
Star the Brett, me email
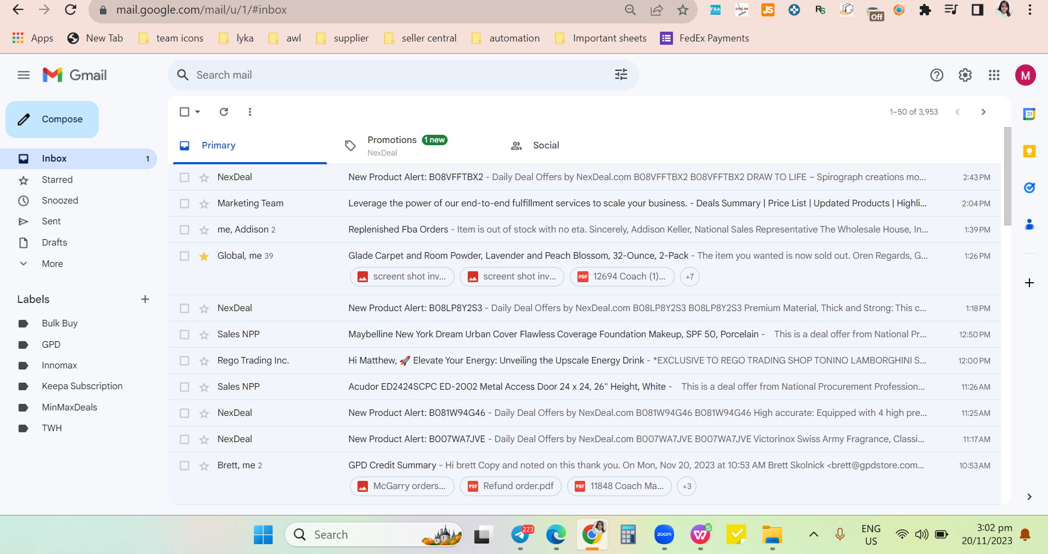click(204, 466)
